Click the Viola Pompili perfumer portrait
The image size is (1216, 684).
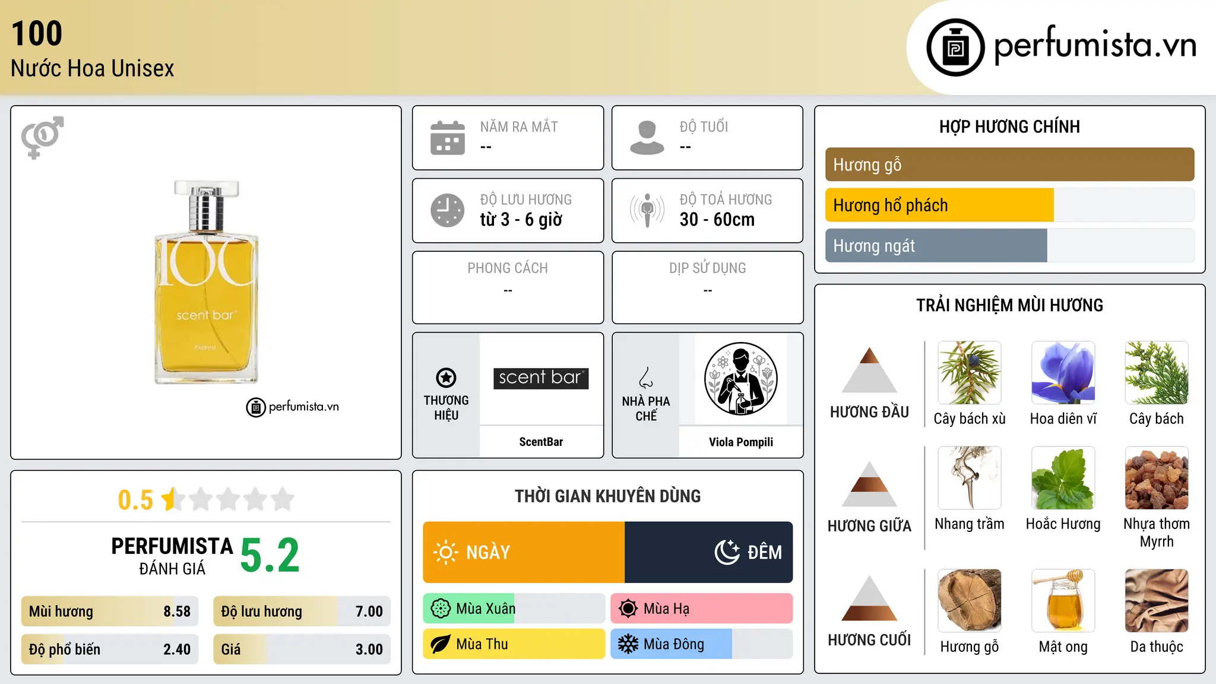[x=741, y=379]
